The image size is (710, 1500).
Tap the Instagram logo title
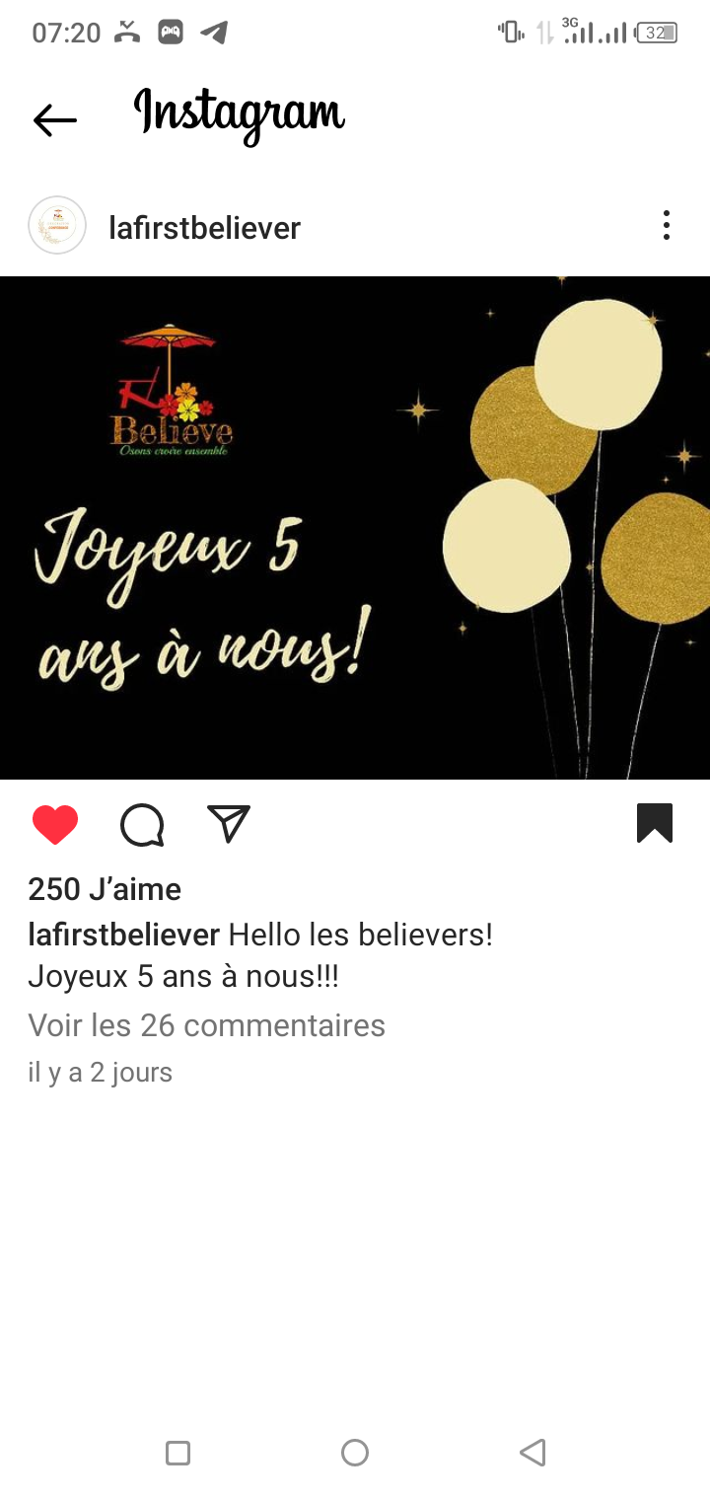pos(240,117)
